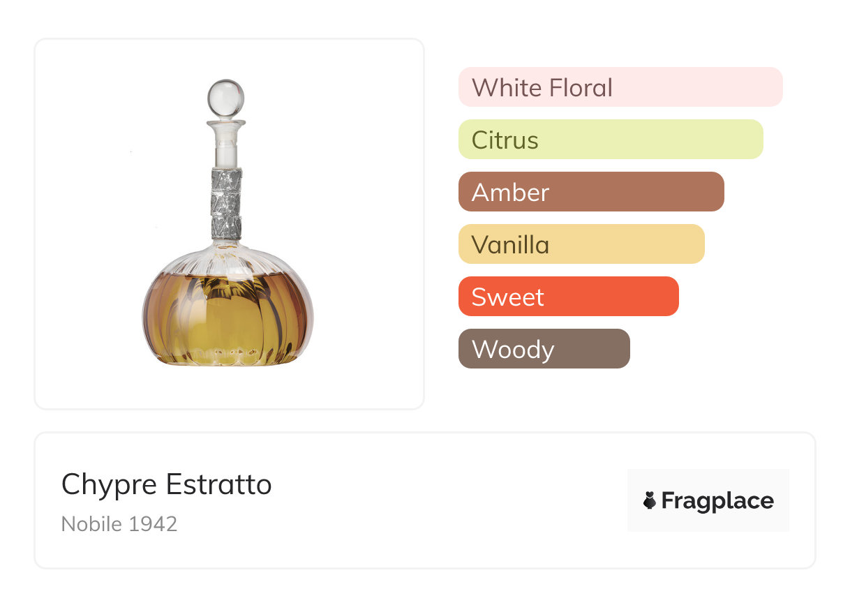This screenshot has width=850, height=603.
Task: Select the Citrus accord bar
Action: (610, 140)
